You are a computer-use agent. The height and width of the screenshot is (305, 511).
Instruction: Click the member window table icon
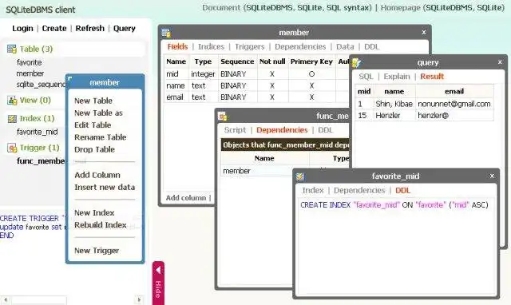[x=166, y=33]
